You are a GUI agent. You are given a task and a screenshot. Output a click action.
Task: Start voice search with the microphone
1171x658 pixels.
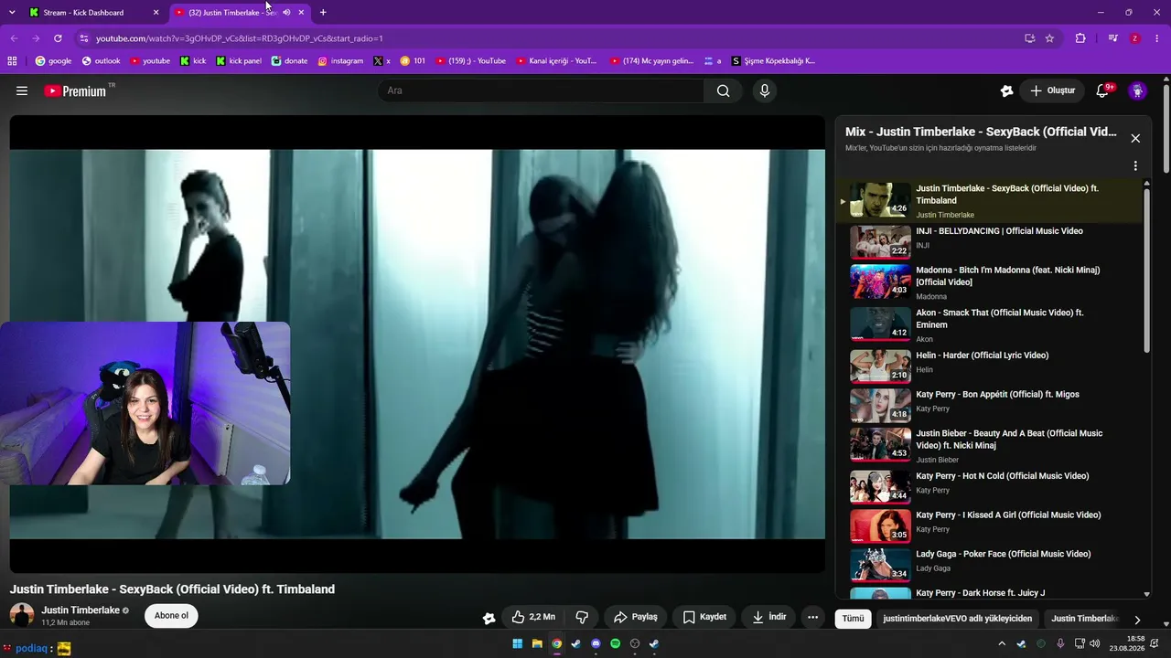(x=765, y=90)
